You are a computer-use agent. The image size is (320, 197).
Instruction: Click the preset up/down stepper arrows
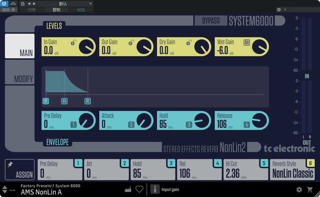tap(5, 190)
